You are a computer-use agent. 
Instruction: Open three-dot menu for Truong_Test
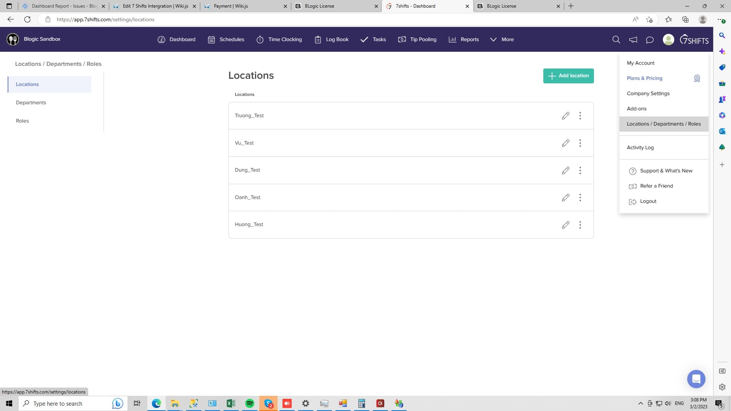(x=580, y=116)
